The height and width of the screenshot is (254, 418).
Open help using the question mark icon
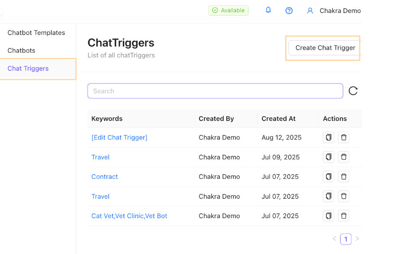tap(289, 10)
